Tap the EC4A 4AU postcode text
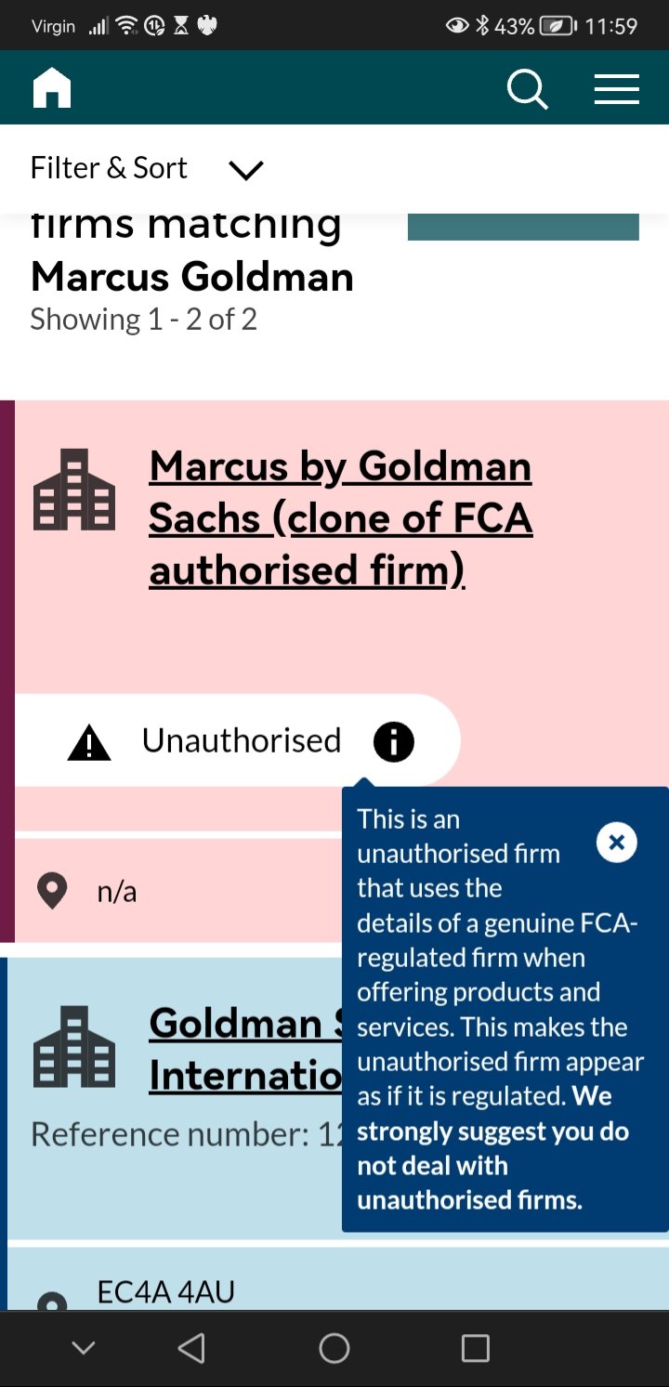The height and width of the screenshot is (1387, 669). (166, 1292)
